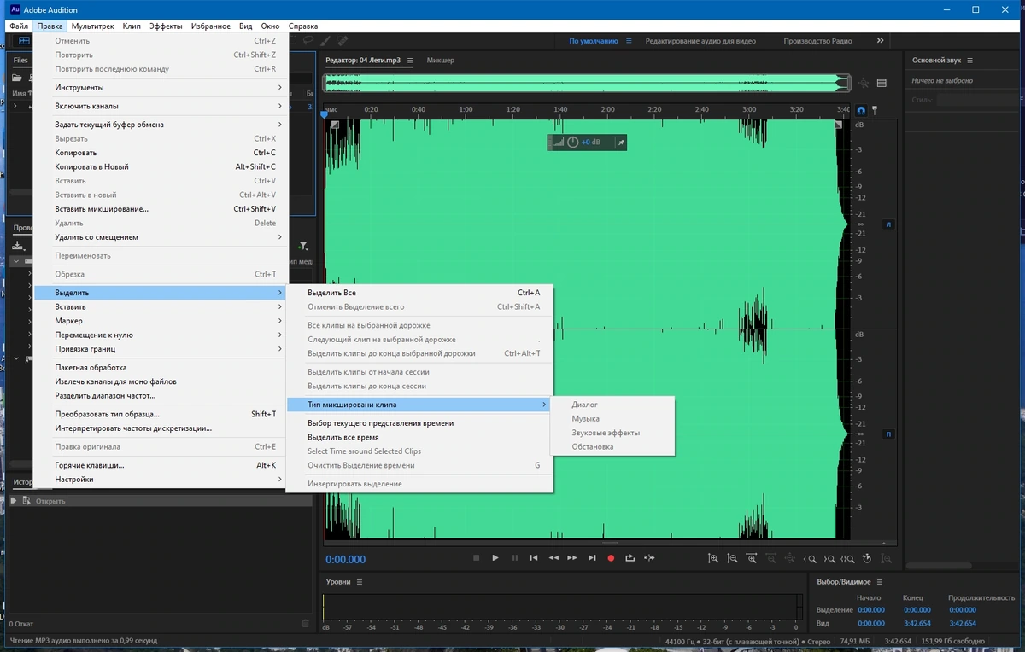
Task: Choose Преобразовать тип образца...
Action: click(161, 414)
